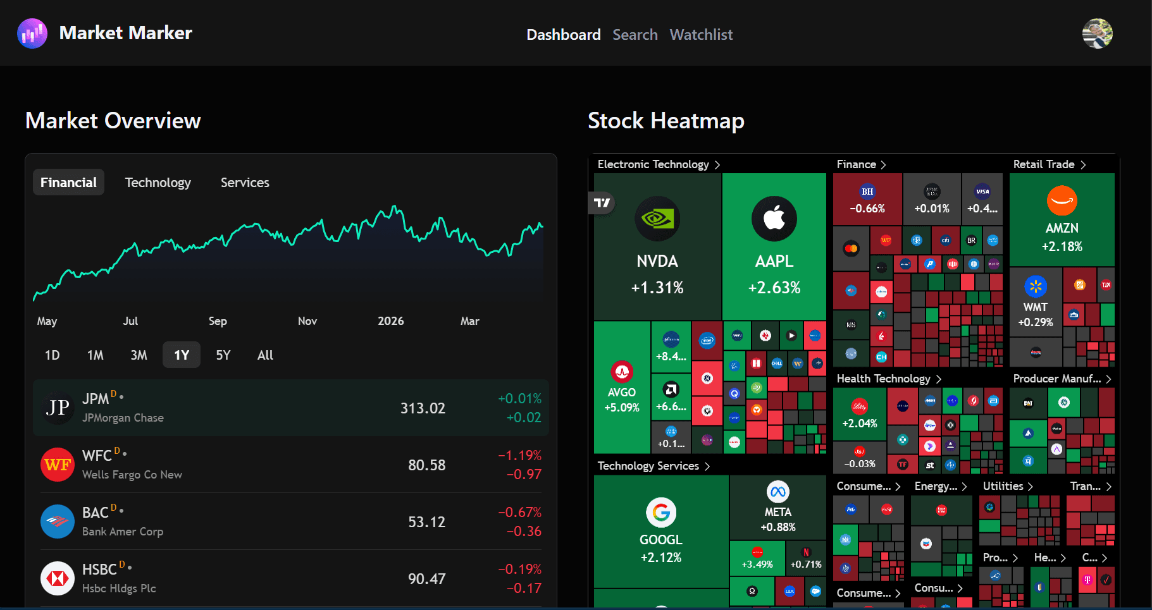
Task: Open the Wells Fargo Co New stock name
Action: (x=132, y=475)
